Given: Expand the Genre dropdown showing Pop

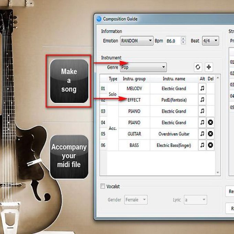Looking at the screenshot, I should tap(143, 67).
